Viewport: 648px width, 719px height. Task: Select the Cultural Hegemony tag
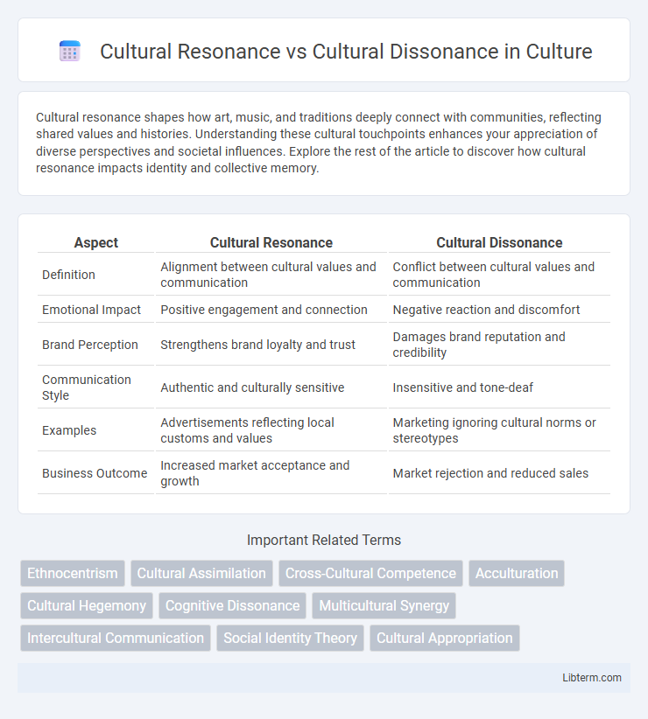87,606
